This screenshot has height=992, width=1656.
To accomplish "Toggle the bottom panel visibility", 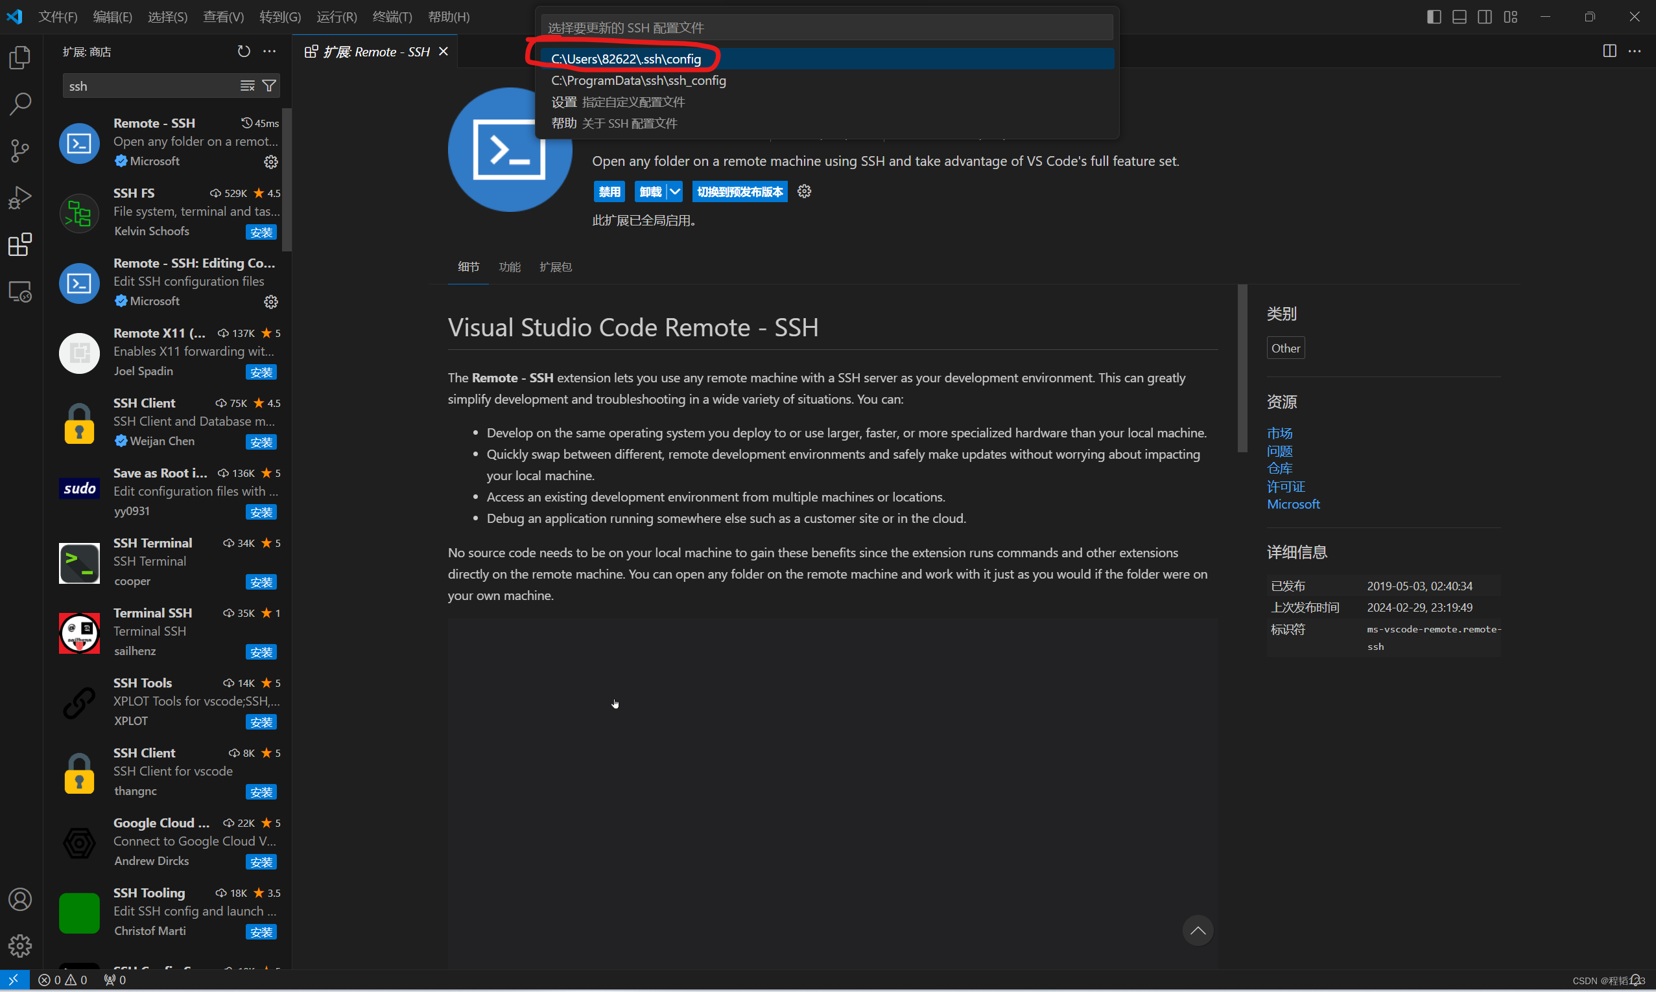I will [1459, 16].
